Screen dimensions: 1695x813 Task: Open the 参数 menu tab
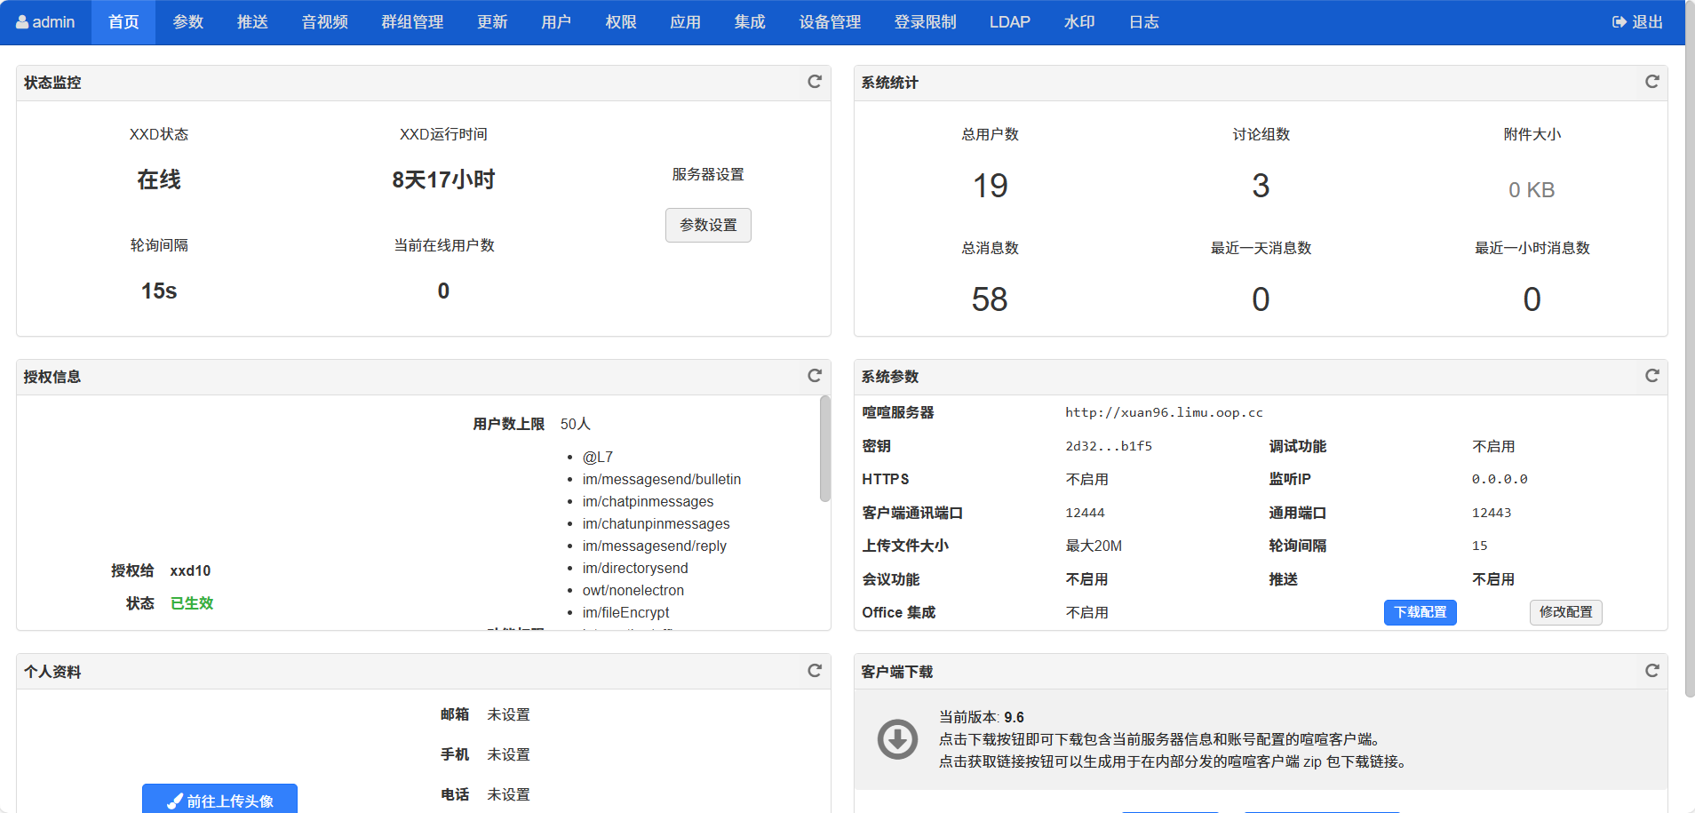pyautogui.click(x=187, y=22)
